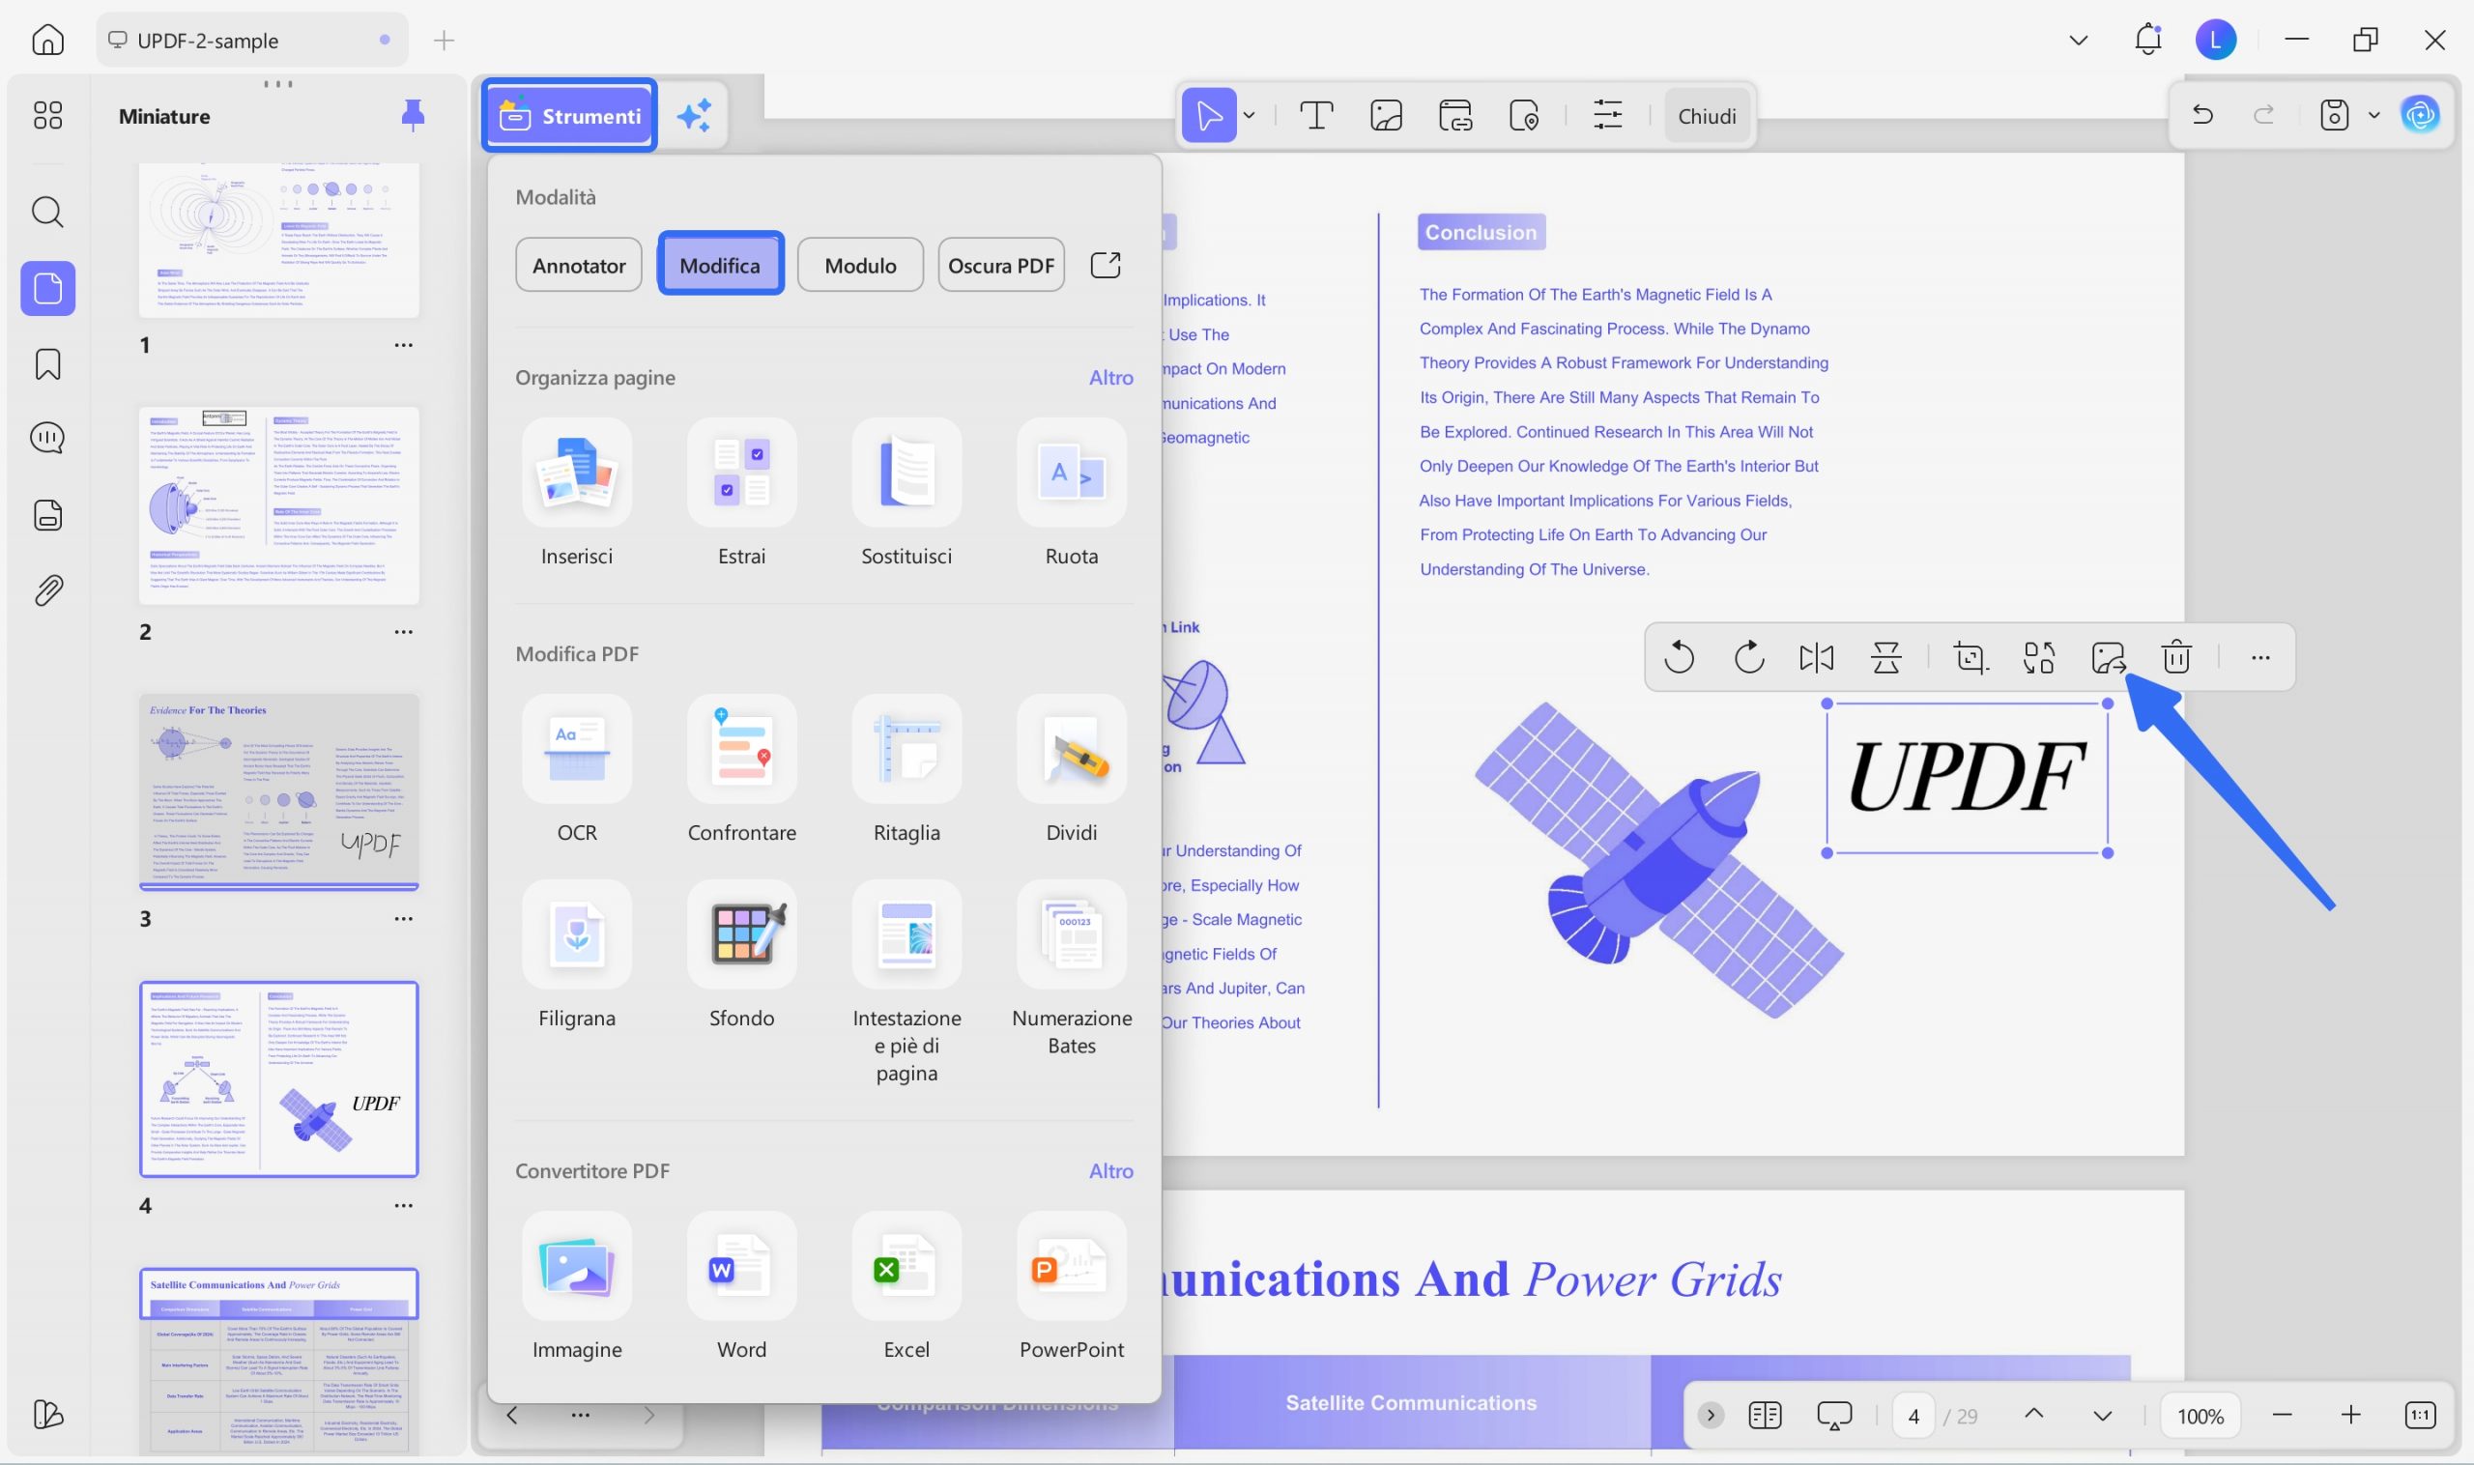
Task: Convert PDF to PowerPoint
Action: click(1071, 1285)
